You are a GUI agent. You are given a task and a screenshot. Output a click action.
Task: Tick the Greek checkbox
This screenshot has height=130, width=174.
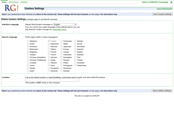point(49,60)
